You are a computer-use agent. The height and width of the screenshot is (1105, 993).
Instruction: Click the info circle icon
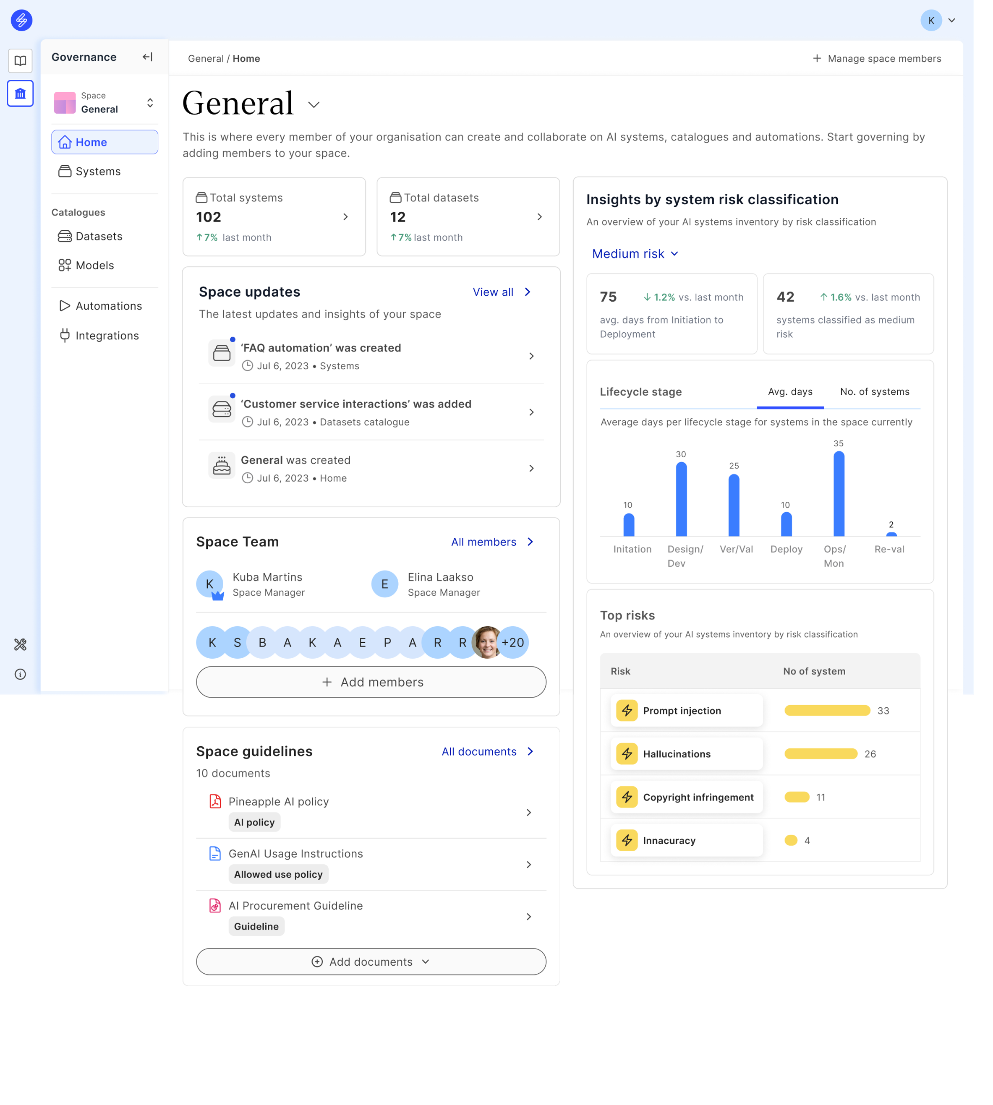tap(20, 674)
